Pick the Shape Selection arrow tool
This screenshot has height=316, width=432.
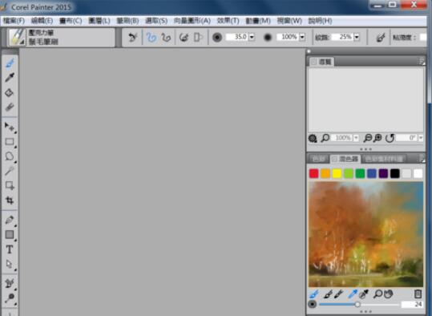[10, 264]
